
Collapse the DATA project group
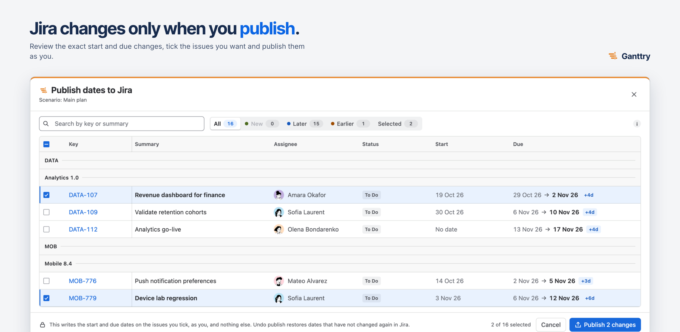point(340,160)
